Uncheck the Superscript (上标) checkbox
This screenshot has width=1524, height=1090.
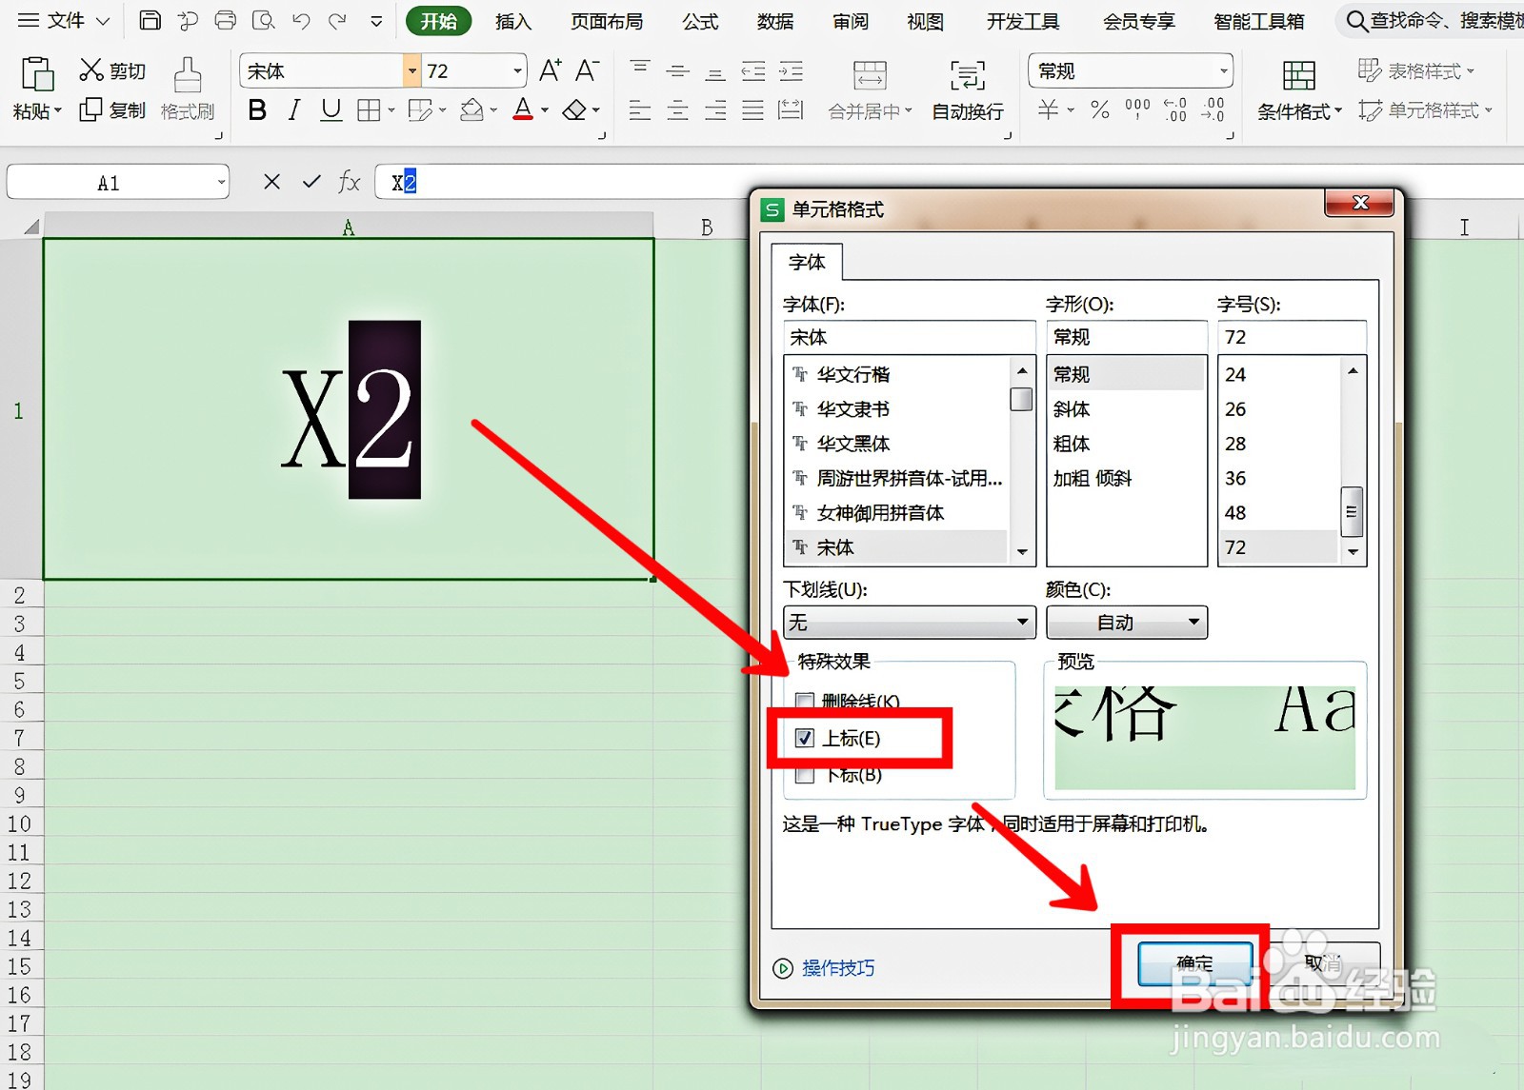[x=805, y=738]
